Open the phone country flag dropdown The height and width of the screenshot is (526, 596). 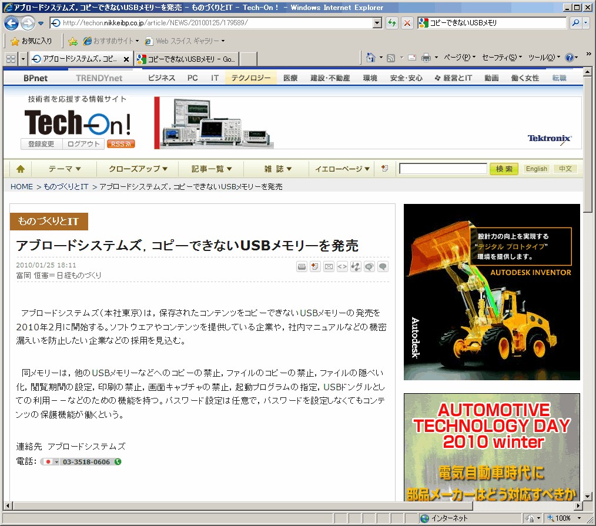[x=56, y=462]
